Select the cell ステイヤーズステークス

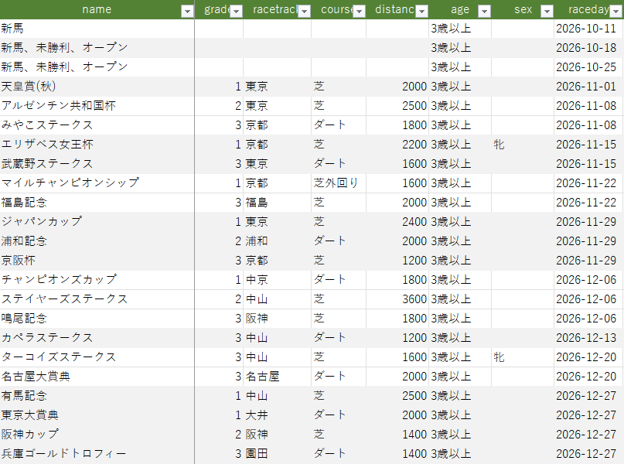coord(97,299)
